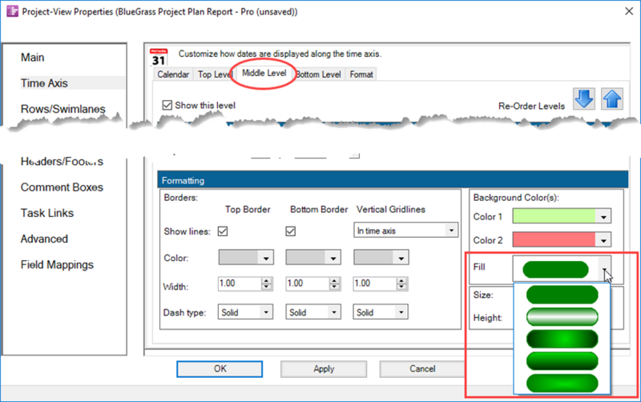Image resolution: width=641 pixels, height=402 pixels.
Task: Close the Project-View Properties dialog
Action: pyautogui.click(x=629, y=11)
